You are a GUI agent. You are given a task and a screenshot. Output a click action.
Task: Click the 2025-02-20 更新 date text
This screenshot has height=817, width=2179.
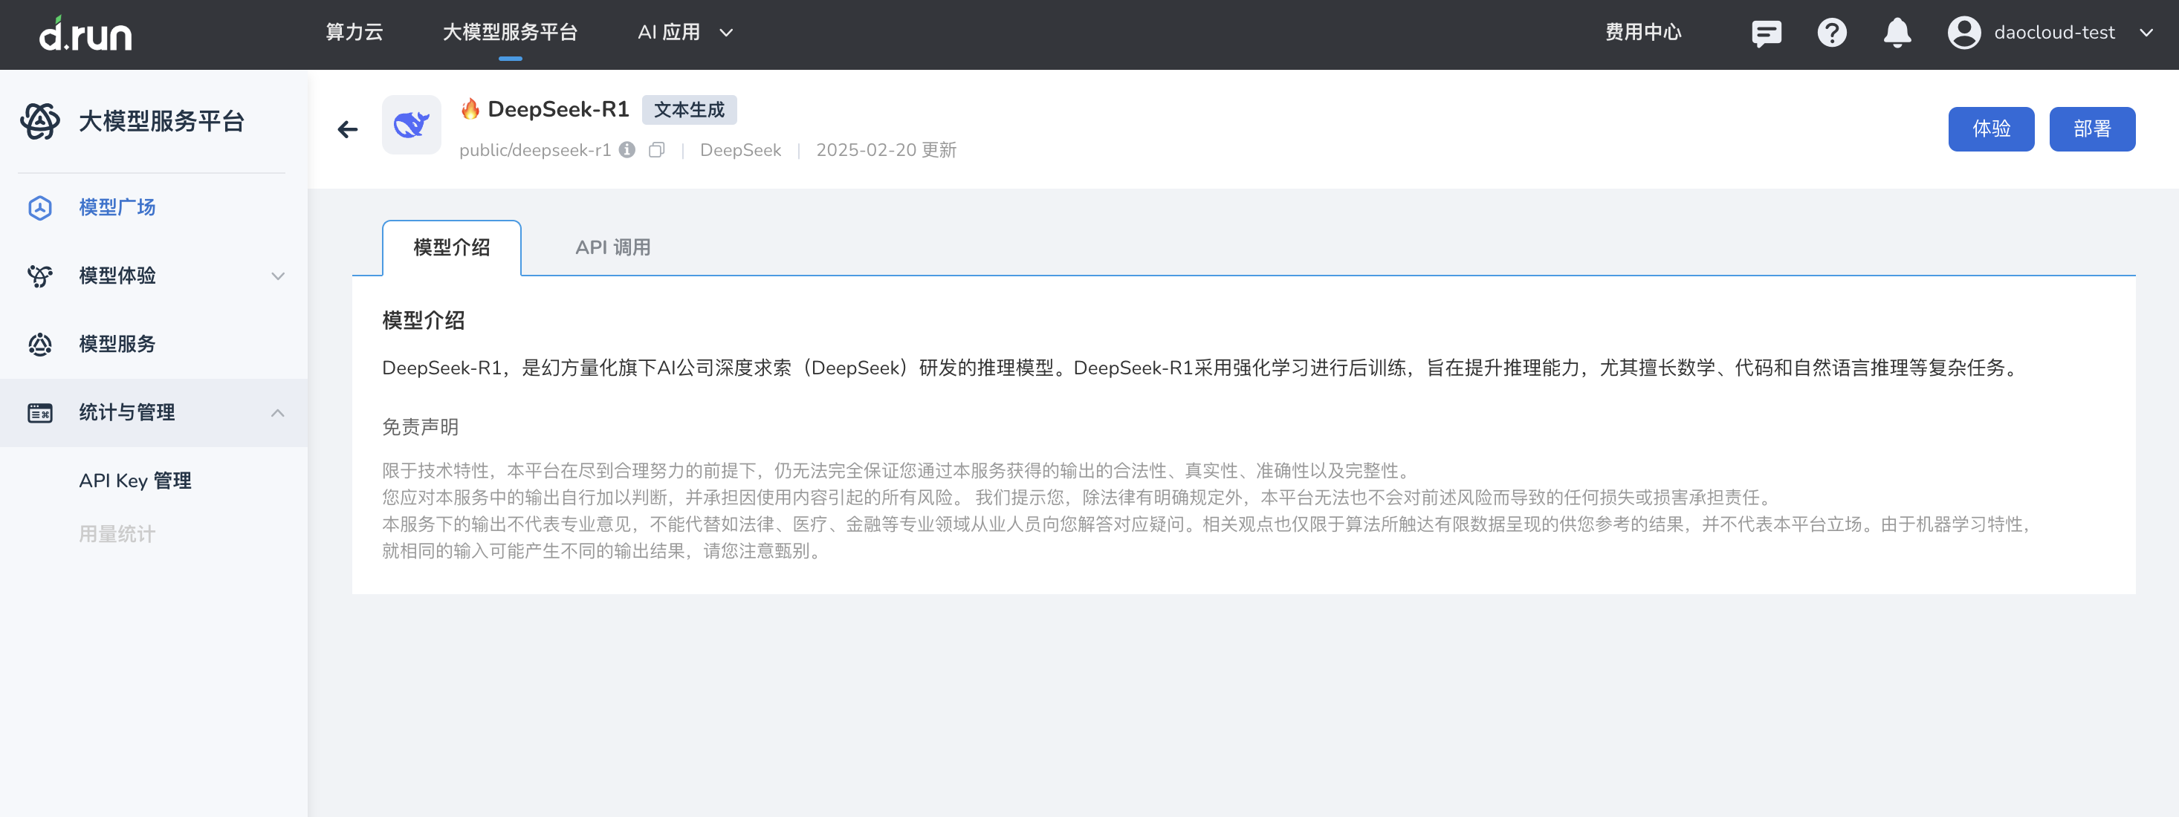point(886,150)
